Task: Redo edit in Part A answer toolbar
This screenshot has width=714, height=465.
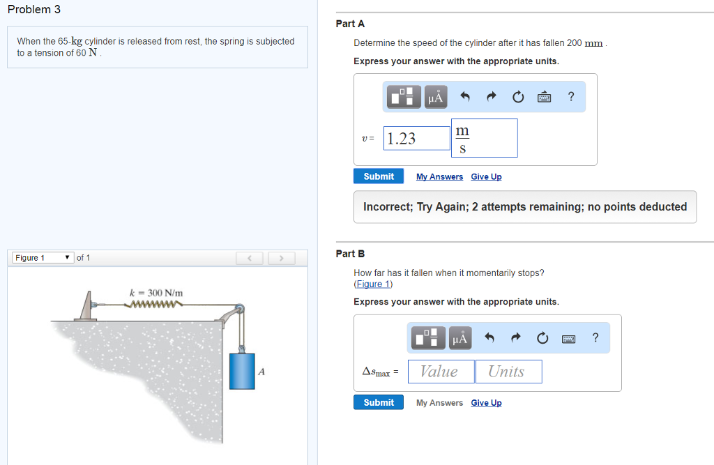Action: pos(491,98)
